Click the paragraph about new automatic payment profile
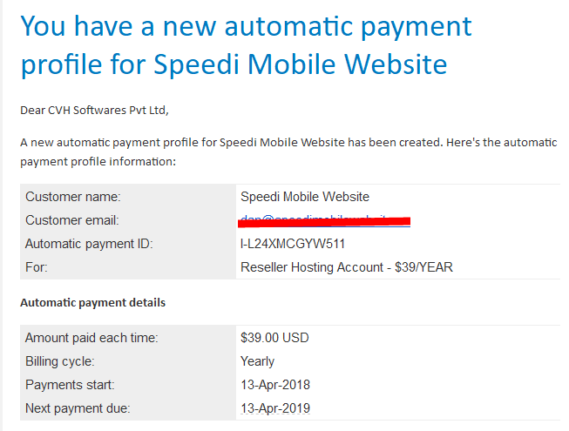Image resolution: width=569 pixels, height=431 pixels. (288, 152)
